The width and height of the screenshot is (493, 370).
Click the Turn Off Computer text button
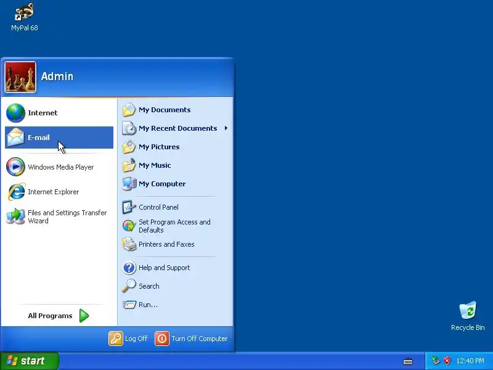click(x=199, y=339)
